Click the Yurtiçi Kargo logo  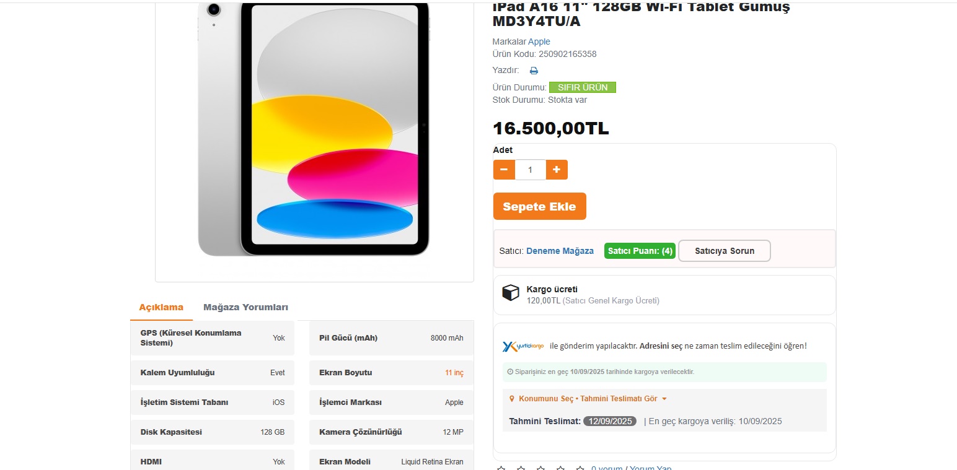pyautogui.click(x=523, y=346)
